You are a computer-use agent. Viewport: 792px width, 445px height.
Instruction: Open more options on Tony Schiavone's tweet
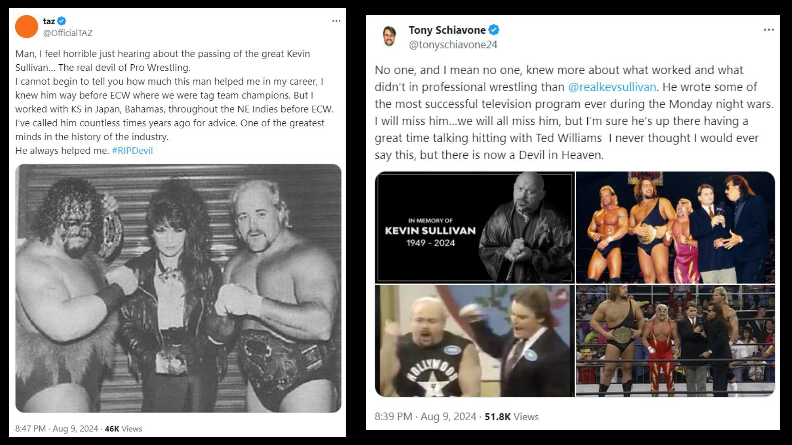tap(768, 30)
